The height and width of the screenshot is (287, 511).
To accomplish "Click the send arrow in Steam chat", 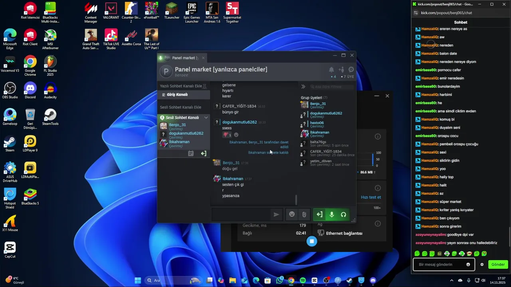I will click(276, 214).
